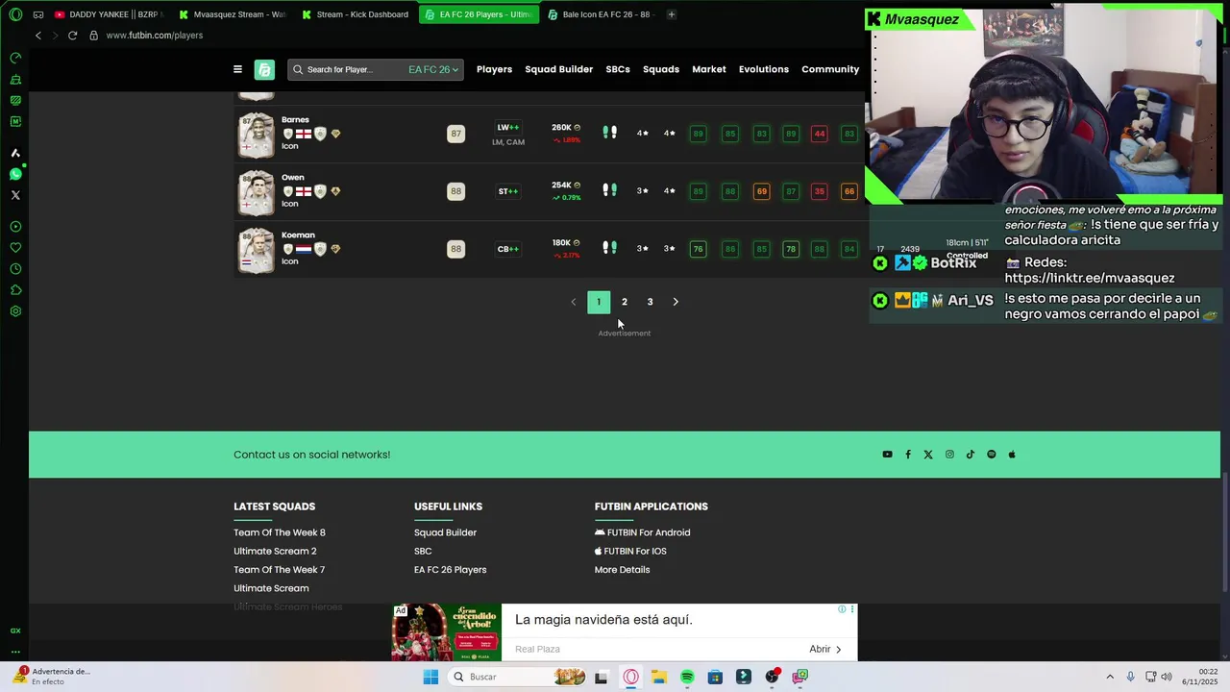Screen dimensions: 1230x692
Task: Open FUTBIN X social icon in footer
Action: click(x=928, y=455)
